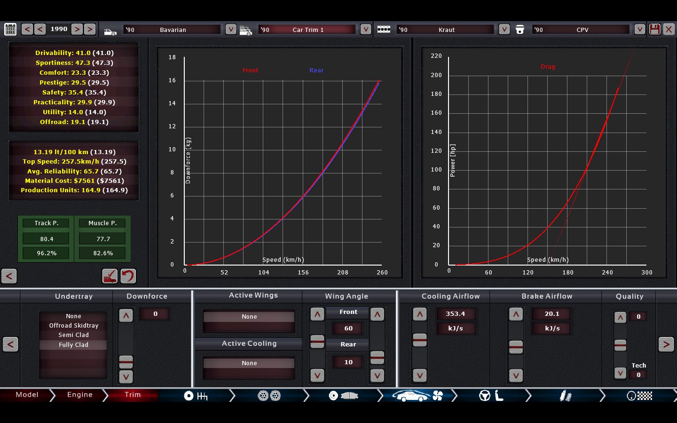Open the testing tab with checkered flag icon
This screenshot has height=423, width=677.
pos(639,396)
